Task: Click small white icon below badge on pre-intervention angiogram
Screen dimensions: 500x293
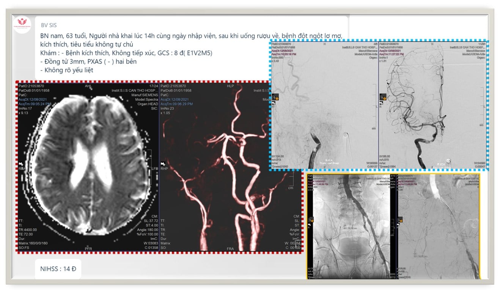Action: click(x=274, y=102)
